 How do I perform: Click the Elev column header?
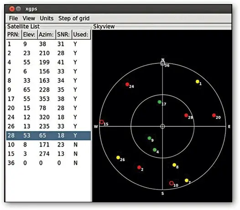(30, 35)
